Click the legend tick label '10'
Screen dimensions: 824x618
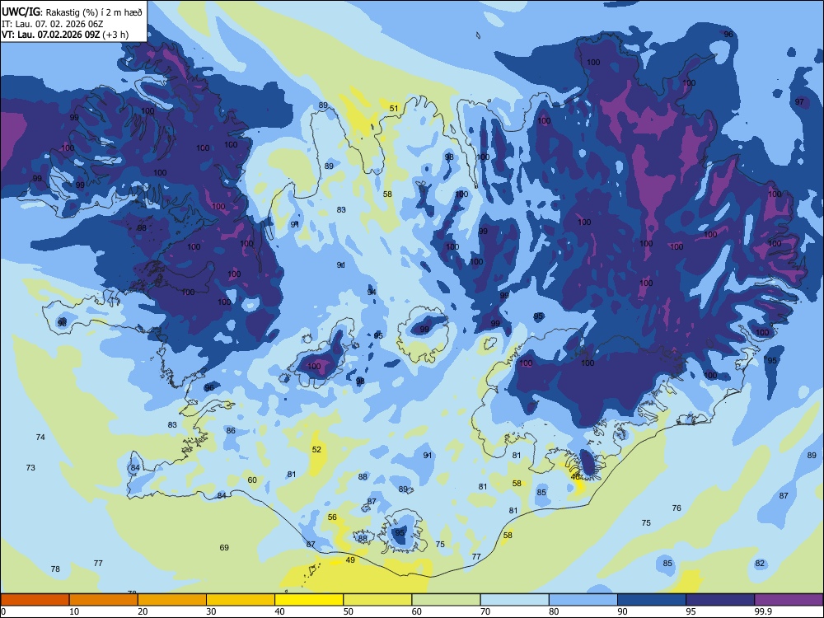pyautogui.click(x=74, y=611)
